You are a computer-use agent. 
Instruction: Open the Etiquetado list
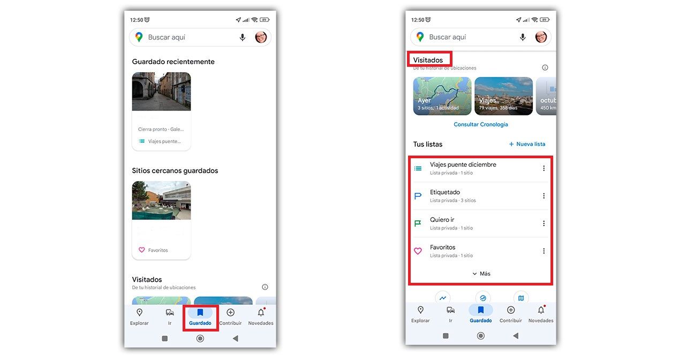pos(481,196)
